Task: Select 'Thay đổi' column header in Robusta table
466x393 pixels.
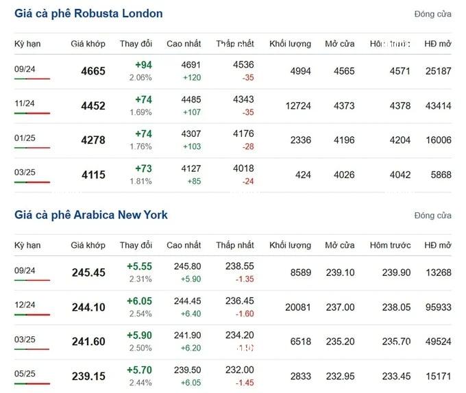Action: point(136,44)
